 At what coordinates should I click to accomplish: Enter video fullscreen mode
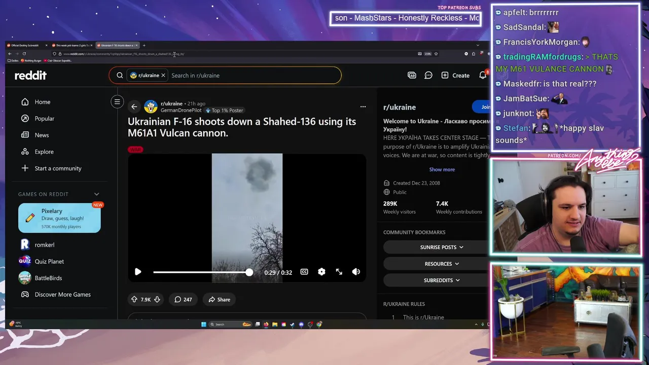(x=339, y=272)
